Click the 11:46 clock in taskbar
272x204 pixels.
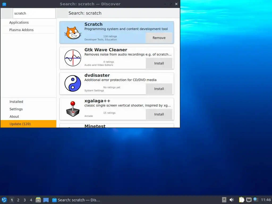point(266,200)
